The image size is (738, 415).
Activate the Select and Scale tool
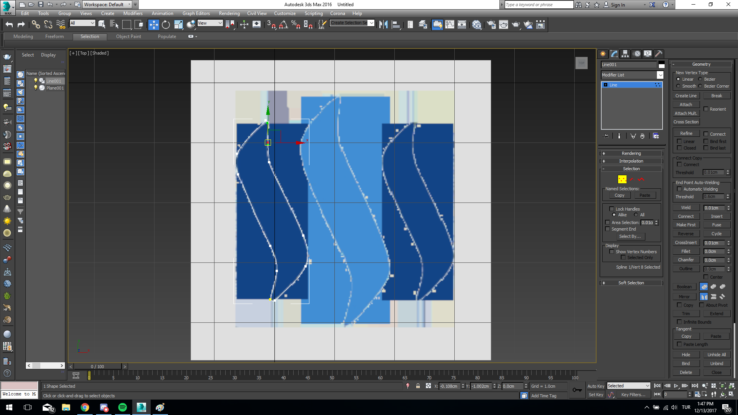(178, 25)
